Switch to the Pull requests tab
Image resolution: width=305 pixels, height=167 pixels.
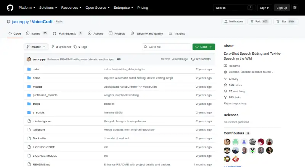[x=68, y=33]
